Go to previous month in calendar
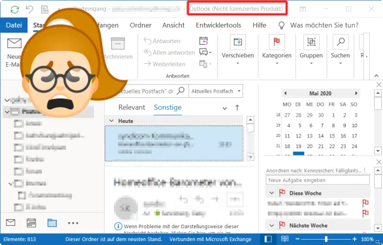 tap(285, 93)
